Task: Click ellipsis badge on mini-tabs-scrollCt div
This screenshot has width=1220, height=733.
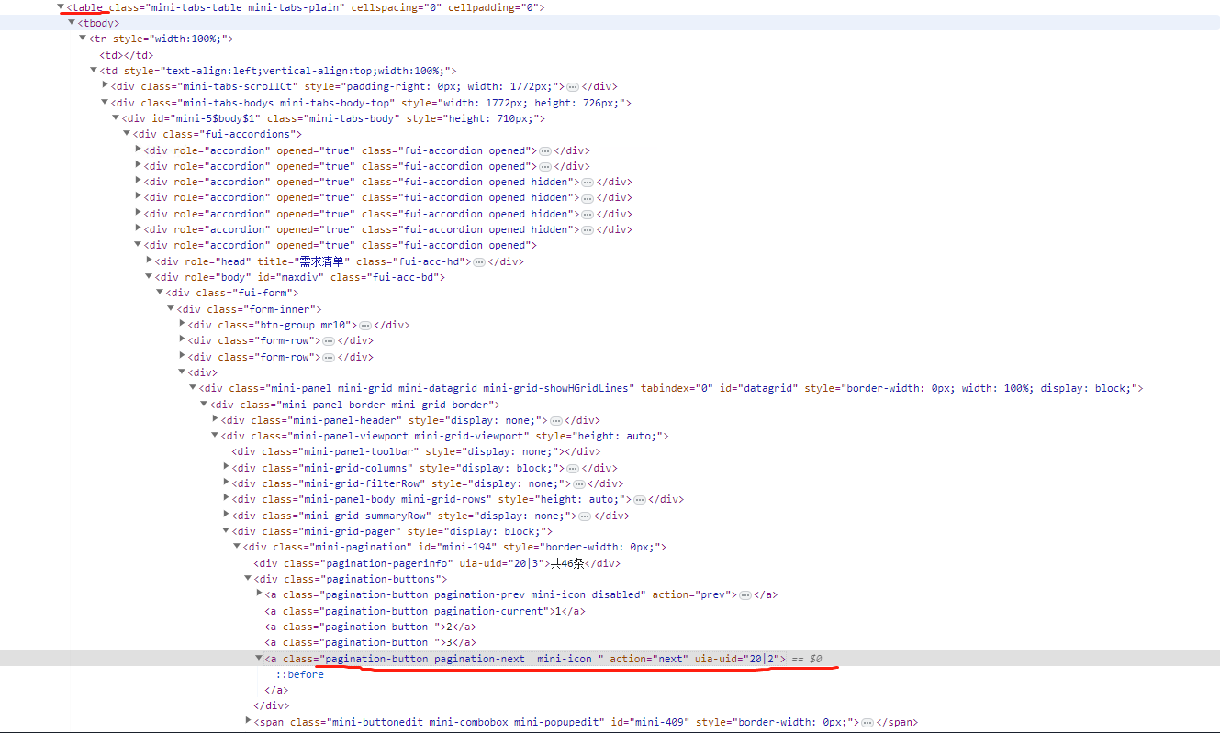Action: click(x=573, y=86)
